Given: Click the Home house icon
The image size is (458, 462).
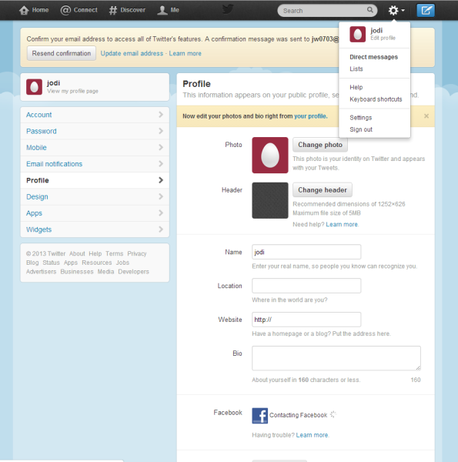Looking at the screenshot, I should (24, 10).
